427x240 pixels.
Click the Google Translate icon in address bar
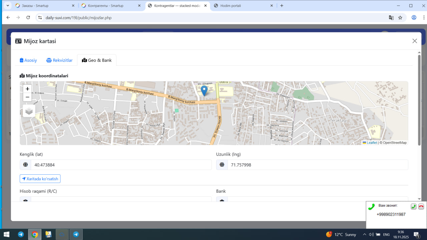[x=391, y=18]
